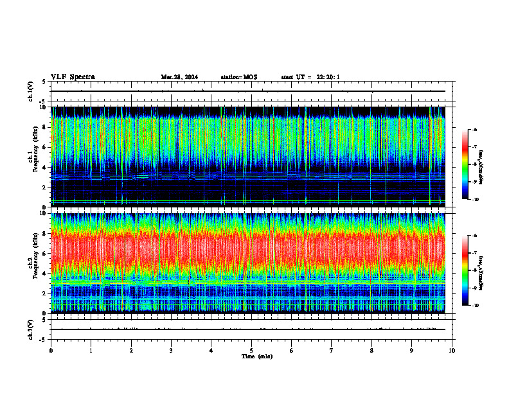509x393 pixels.
Task: Click time axis tick label '10'
Action: point(452,351)
